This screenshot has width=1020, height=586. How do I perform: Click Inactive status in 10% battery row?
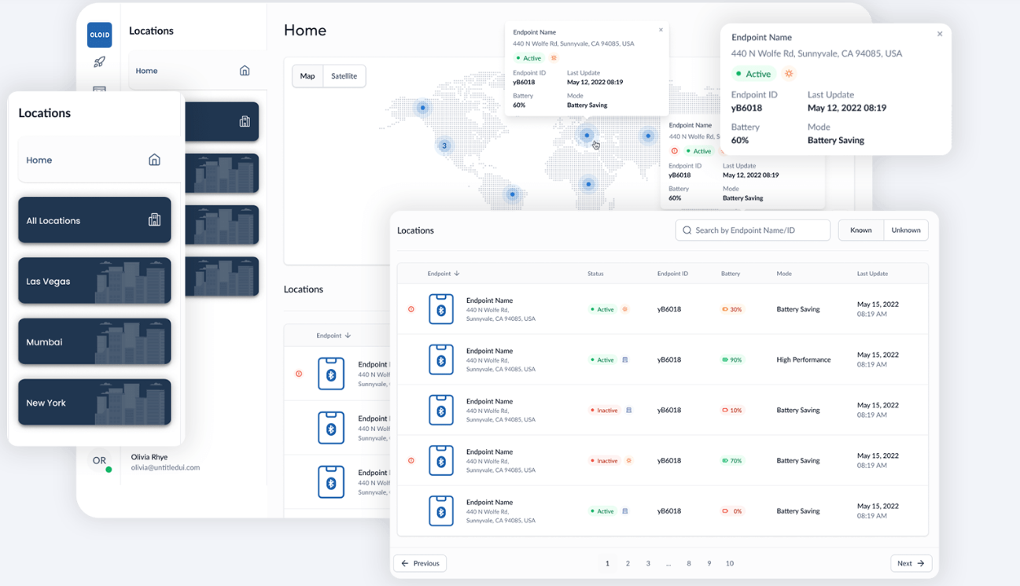click(604, 410)
